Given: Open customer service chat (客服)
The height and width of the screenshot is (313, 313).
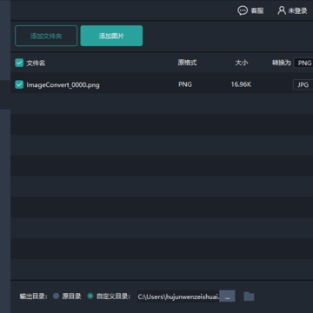Looking at the screenshot, I should 250,10.
